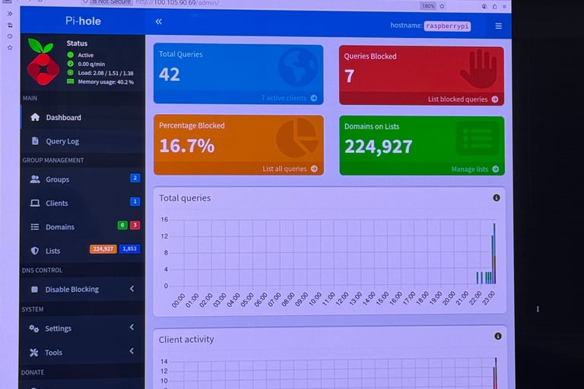Click the globe icon in Total Queries card

(298, 67)
